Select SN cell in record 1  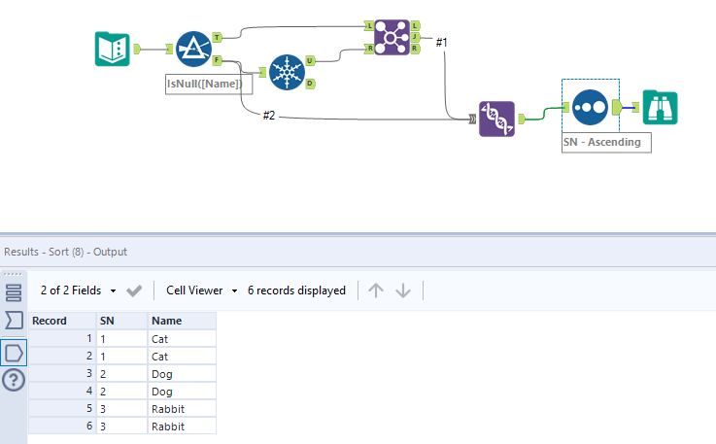(121, 339)
